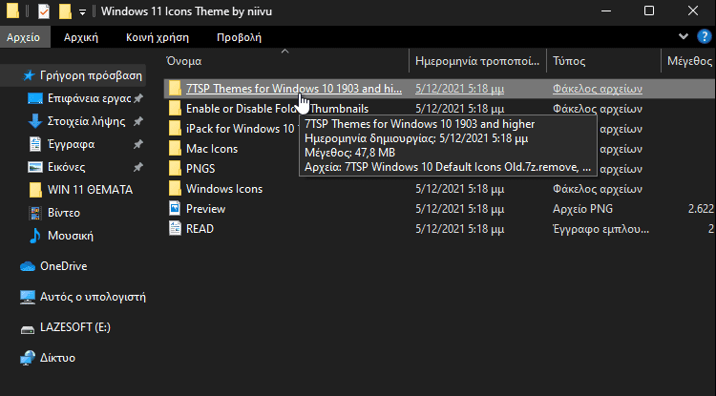Screen dimensions: 716x396
Task: Click the LAZESOFT (E:) drive icon
Action: click(x=28, y=328)
